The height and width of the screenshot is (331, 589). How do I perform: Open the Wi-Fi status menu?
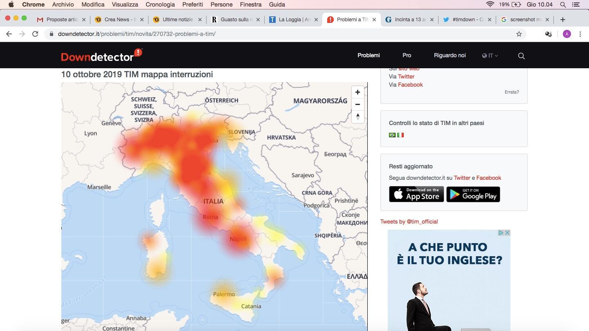point(490,4)
